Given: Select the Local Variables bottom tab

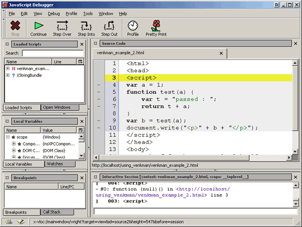Looking at the screenshot, I should pos(24,164).
